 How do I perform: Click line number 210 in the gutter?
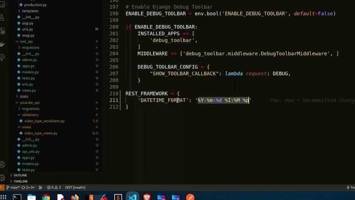pos(114,94)
